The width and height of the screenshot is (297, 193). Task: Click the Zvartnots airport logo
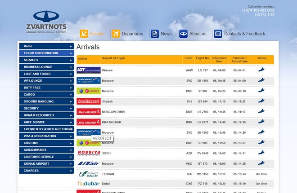click(46, 22)
